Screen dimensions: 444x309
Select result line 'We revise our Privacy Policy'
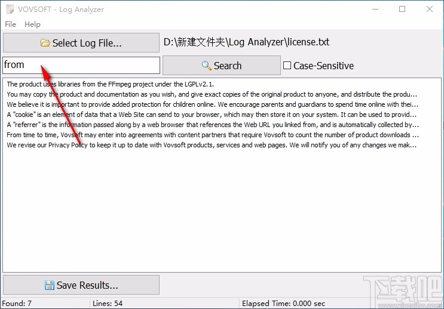212,145
